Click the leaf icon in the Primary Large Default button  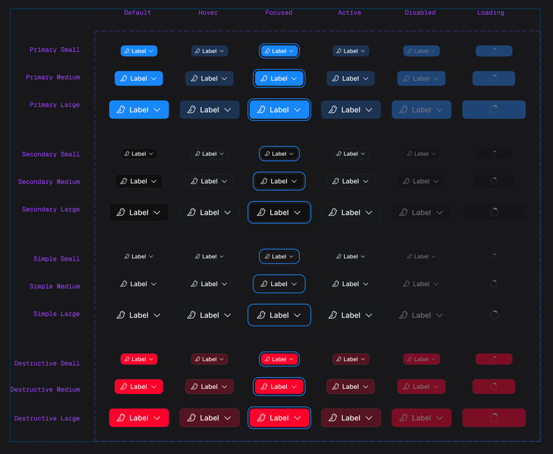[121, 110]
